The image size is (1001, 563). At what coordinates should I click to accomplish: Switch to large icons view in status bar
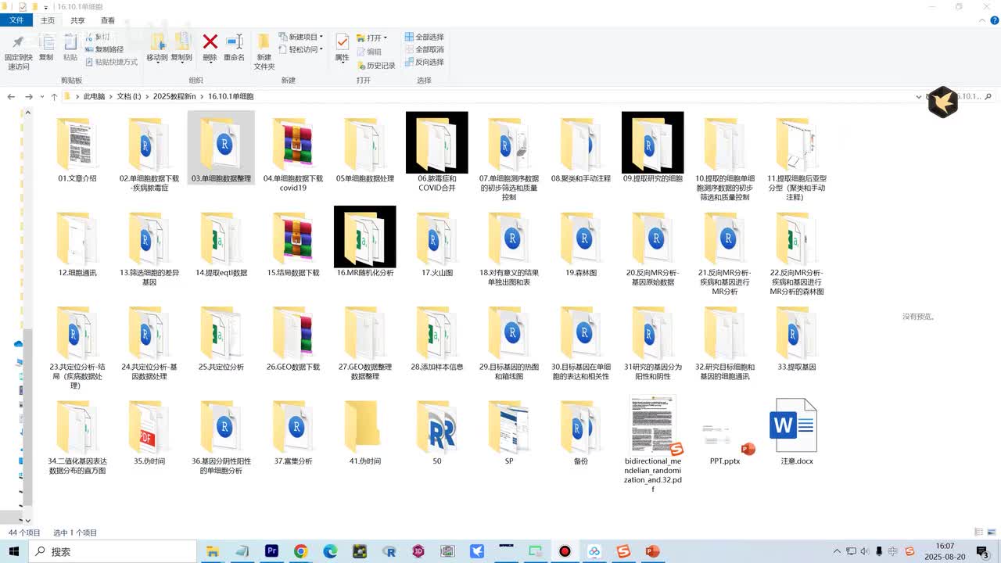tap(990, 533)
